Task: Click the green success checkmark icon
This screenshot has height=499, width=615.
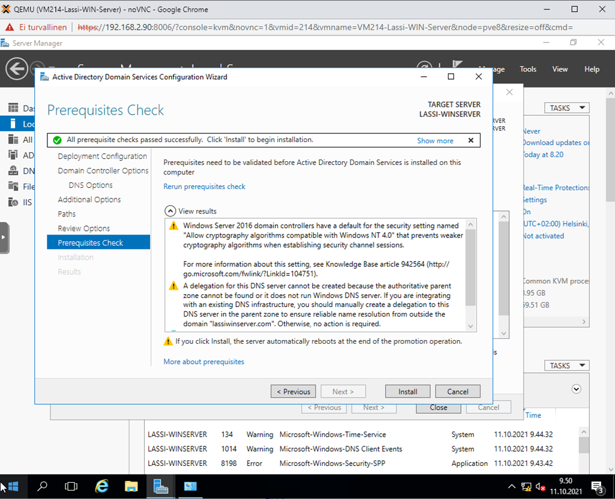Action: click(57, 140)
